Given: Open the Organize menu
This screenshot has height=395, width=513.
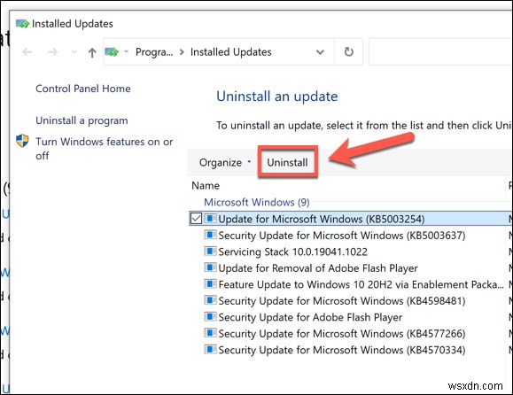Looking at the screenshot, I should coord(224,162).
